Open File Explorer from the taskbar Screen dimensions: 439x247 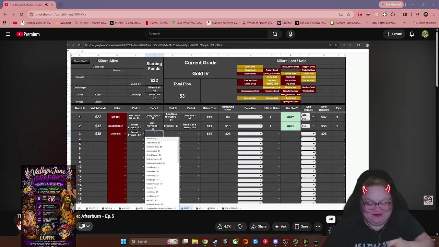tap(195, 242)
